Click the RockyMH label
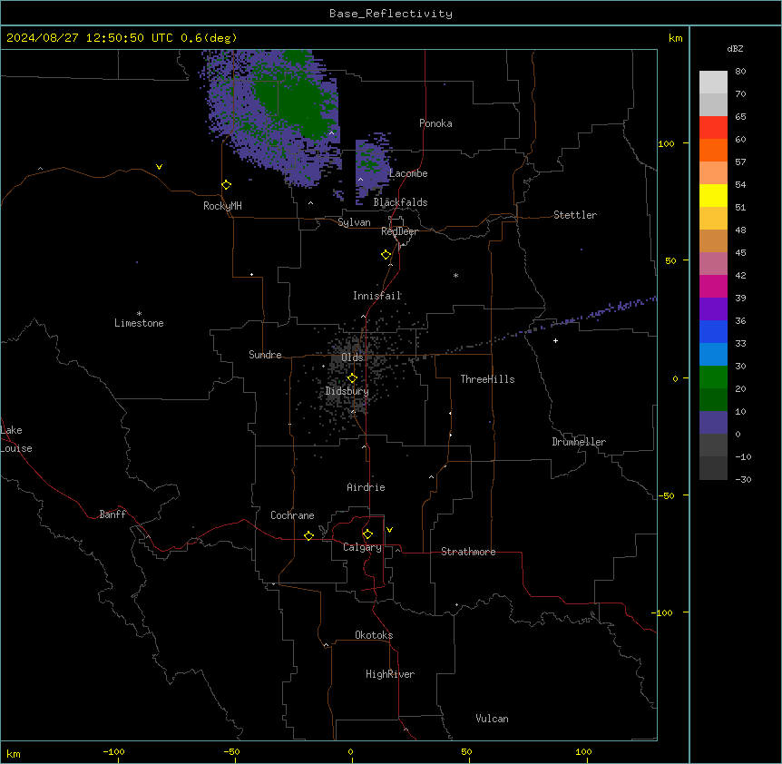Viewport: 782px width, 764px height. pos(222,206)
